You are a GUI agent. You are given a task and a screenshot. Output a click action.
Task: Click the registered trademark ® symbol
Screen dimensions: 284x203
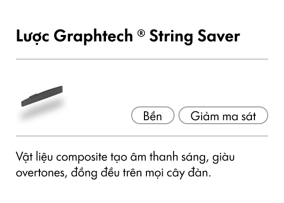click(141, 34)
